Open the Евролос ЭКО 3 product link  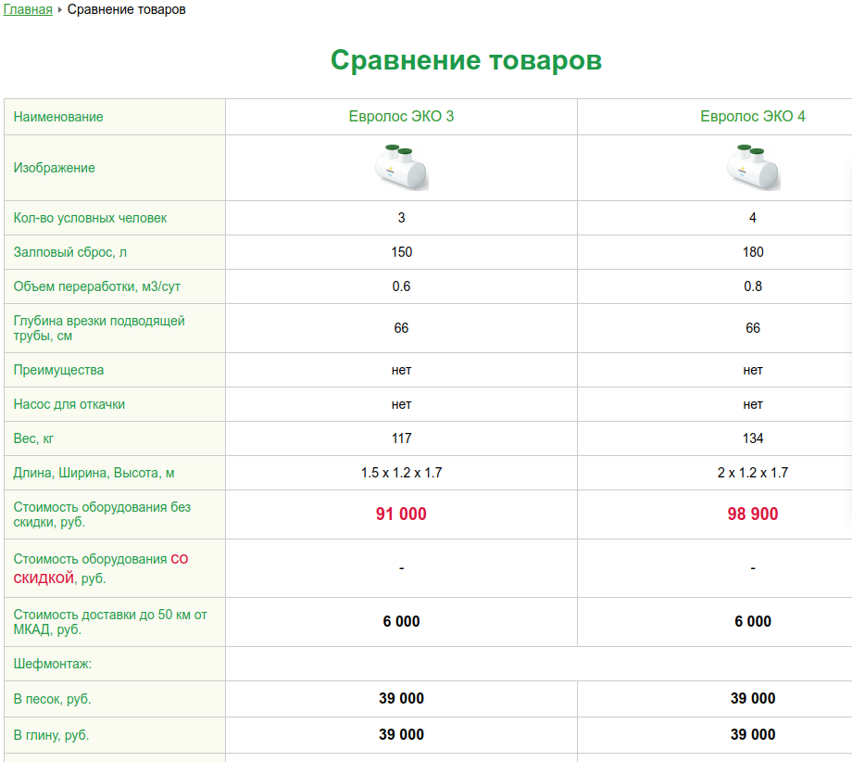click(401, 117)
